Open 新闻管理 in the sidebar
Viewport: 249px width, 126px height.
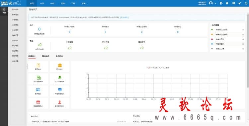click(x=15, y=15)
